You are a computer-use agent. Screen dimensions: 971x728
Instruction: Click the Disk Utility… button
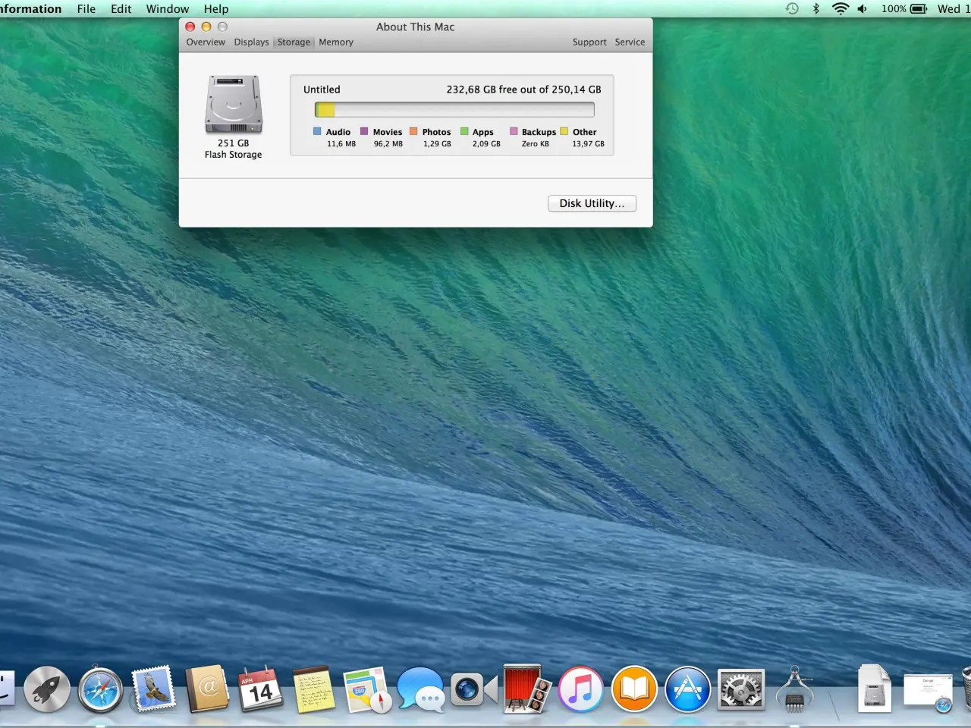pos(592,203)
